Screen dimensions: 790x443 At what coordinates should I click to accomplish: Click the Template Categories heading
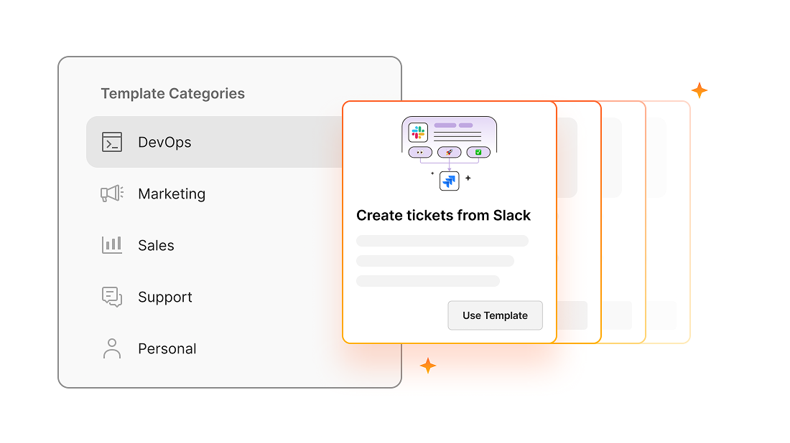[x=172, y=93]
